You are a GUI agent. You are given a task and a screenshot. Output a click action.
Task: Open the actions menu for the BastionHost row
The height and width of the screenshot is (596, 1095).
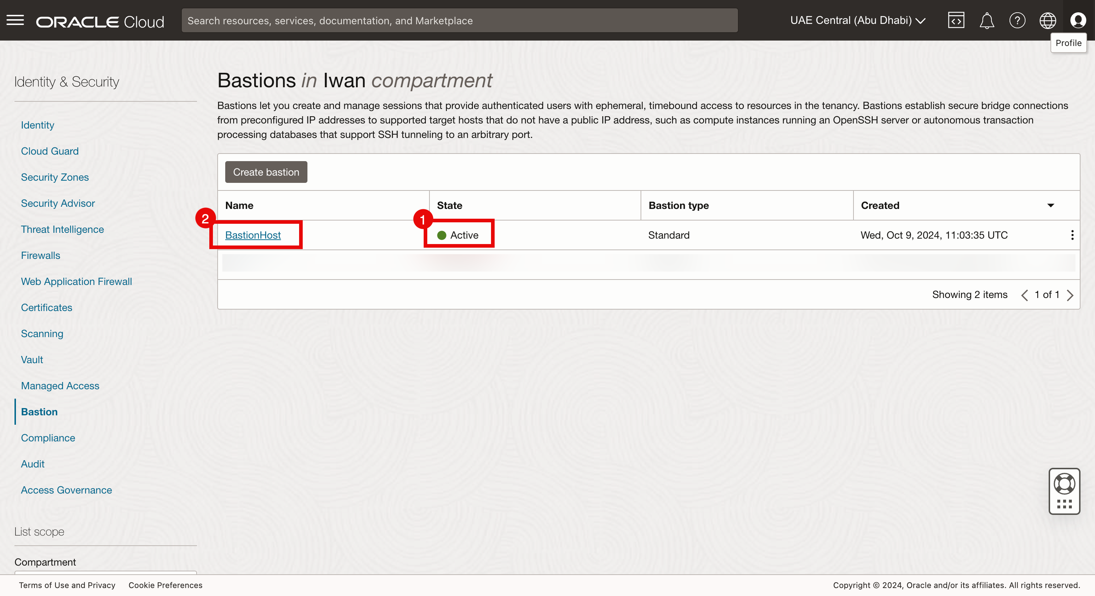[x=1072, y=235]
